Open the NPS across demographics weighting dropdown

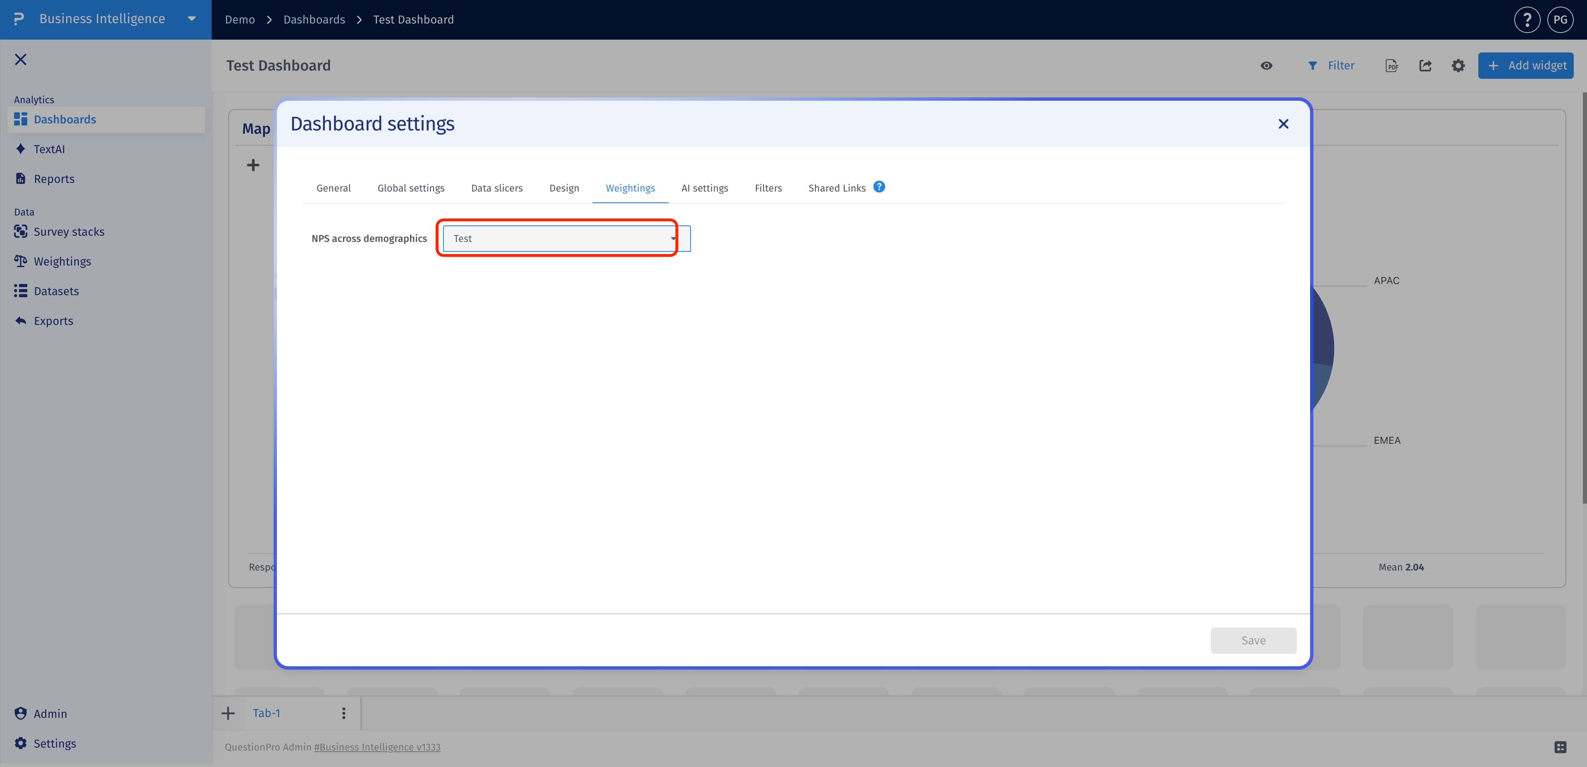coord(566,238)
